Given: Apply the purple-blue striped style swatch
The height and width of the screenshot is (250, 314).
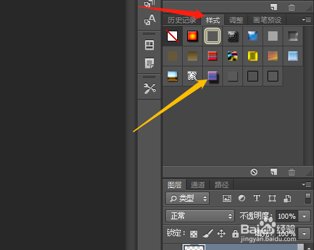Looking at the screenshot, I should pyautogui.click(x=212, y=76).
